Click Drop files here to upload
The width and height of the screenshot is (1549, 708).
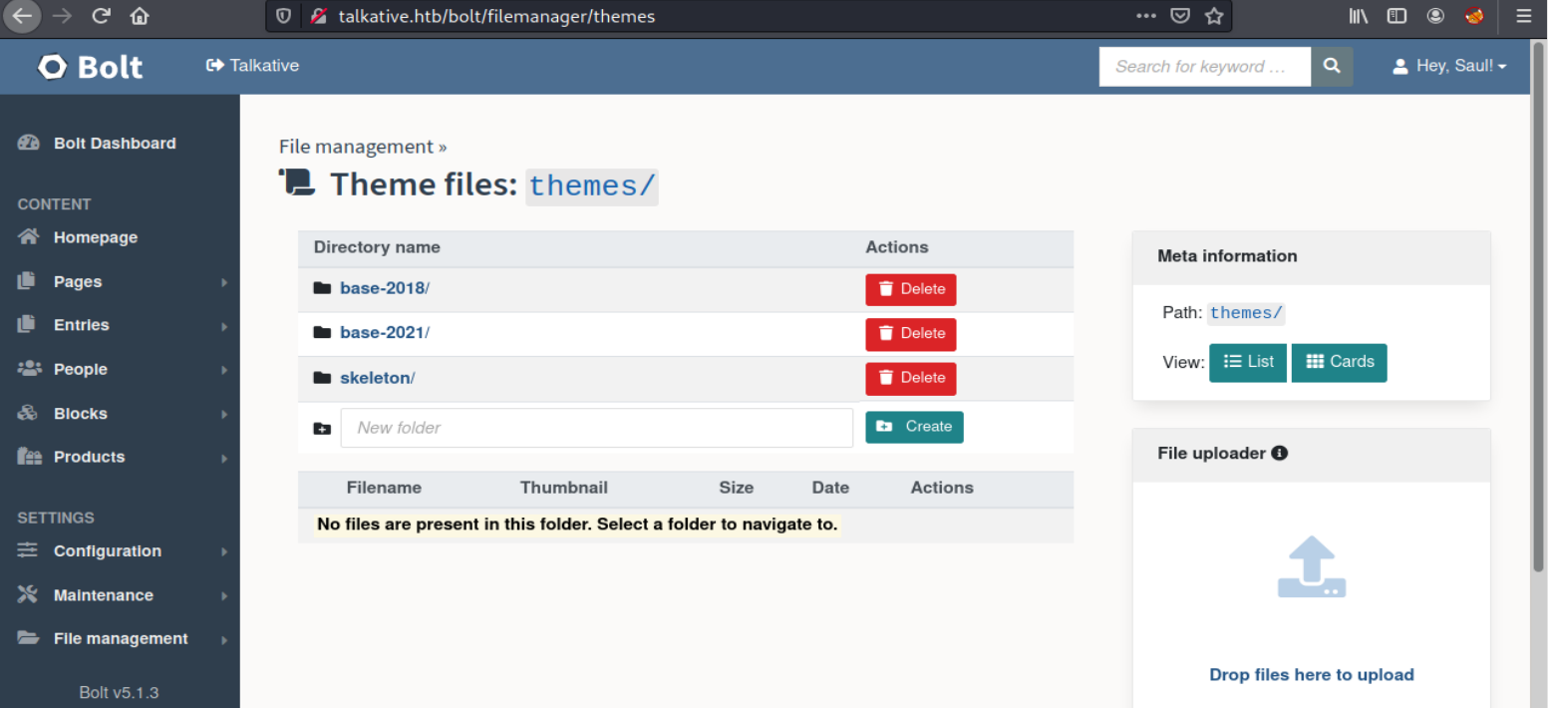click(1312, 675)
